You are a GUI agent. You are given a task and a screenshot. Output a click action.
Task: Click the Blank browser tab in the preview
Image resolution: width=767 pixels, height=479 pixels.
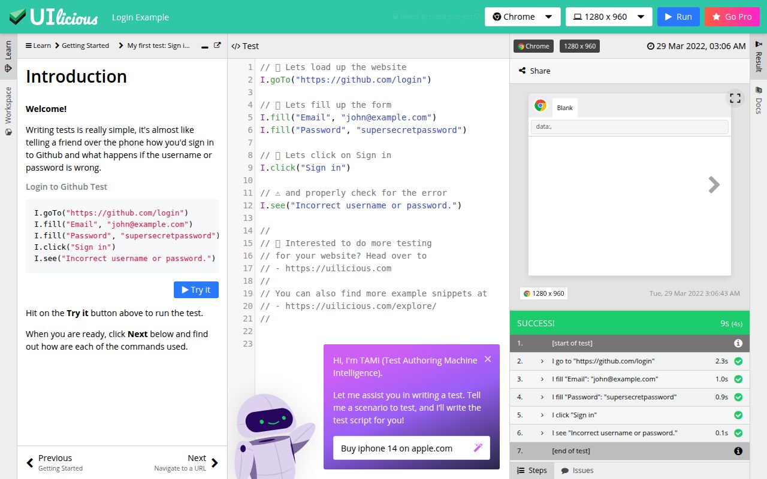coord(564,108)
